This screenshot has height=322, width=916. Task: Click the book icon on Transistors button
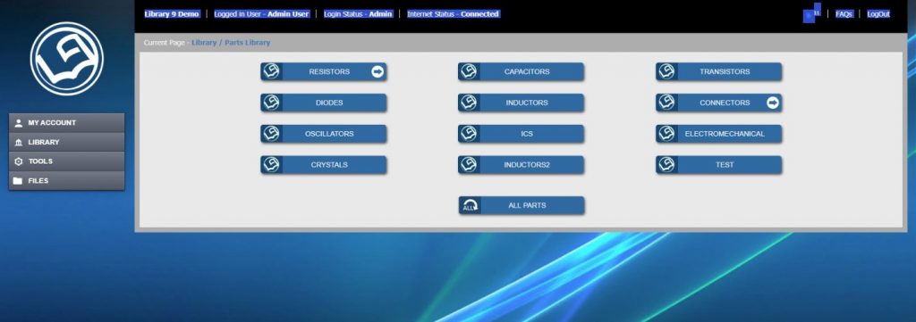pyautogui.click(x=666, y=71)
